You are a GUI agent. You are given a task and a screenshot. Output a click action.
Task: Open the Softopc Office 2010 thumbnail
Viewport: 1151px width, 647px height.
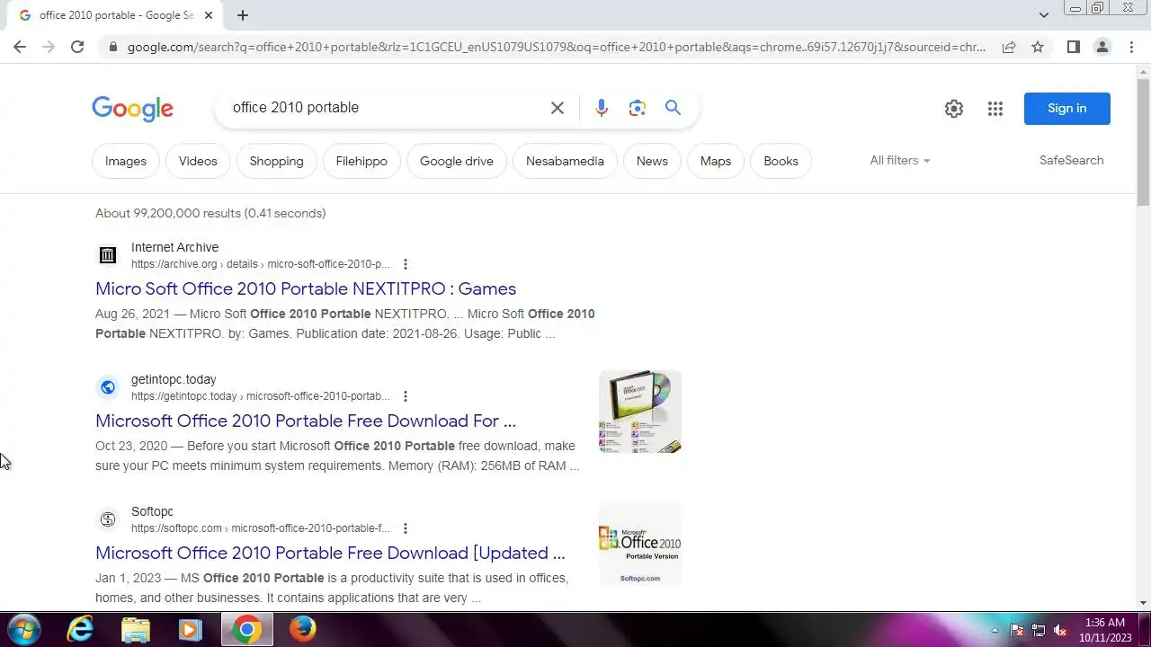point(640,544)
